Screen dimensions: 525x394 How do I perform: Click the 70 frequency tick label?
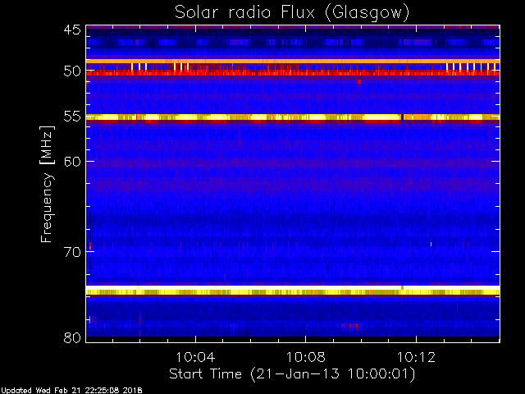(x=72, y=252)
